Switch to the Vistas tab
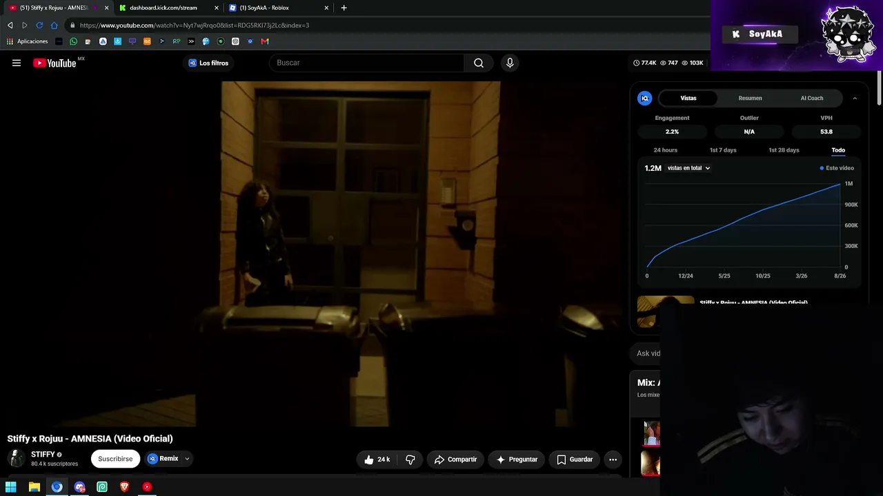883x496 pixels. (688, 98)
